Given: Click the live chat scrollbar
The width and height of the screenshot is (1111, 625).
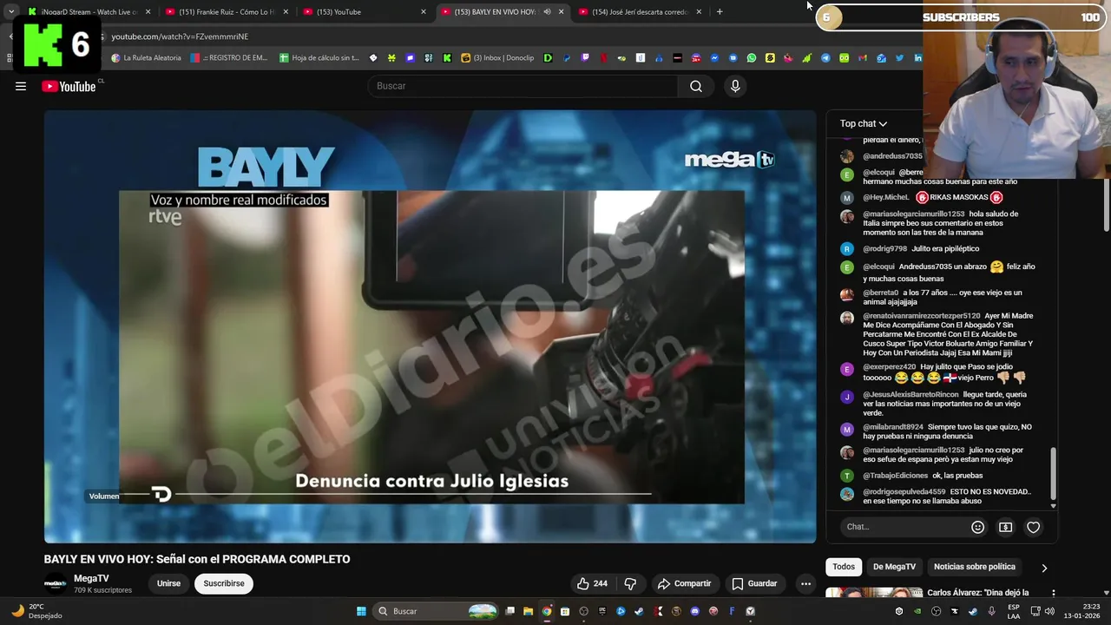Looking at the screenshot, I should pos(1054,473).
